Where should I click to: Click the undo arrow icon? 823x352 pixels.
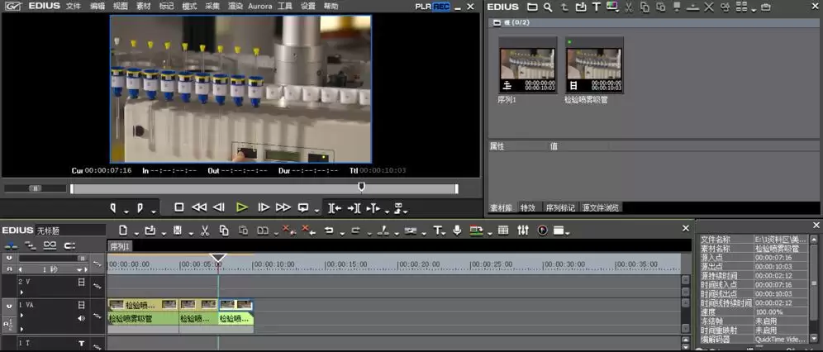click(x=329, y=231)
